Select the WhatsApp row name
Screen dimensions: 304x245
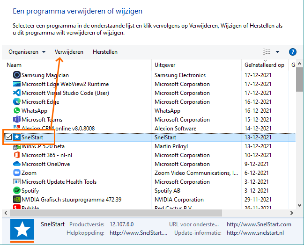coord(34,111)
